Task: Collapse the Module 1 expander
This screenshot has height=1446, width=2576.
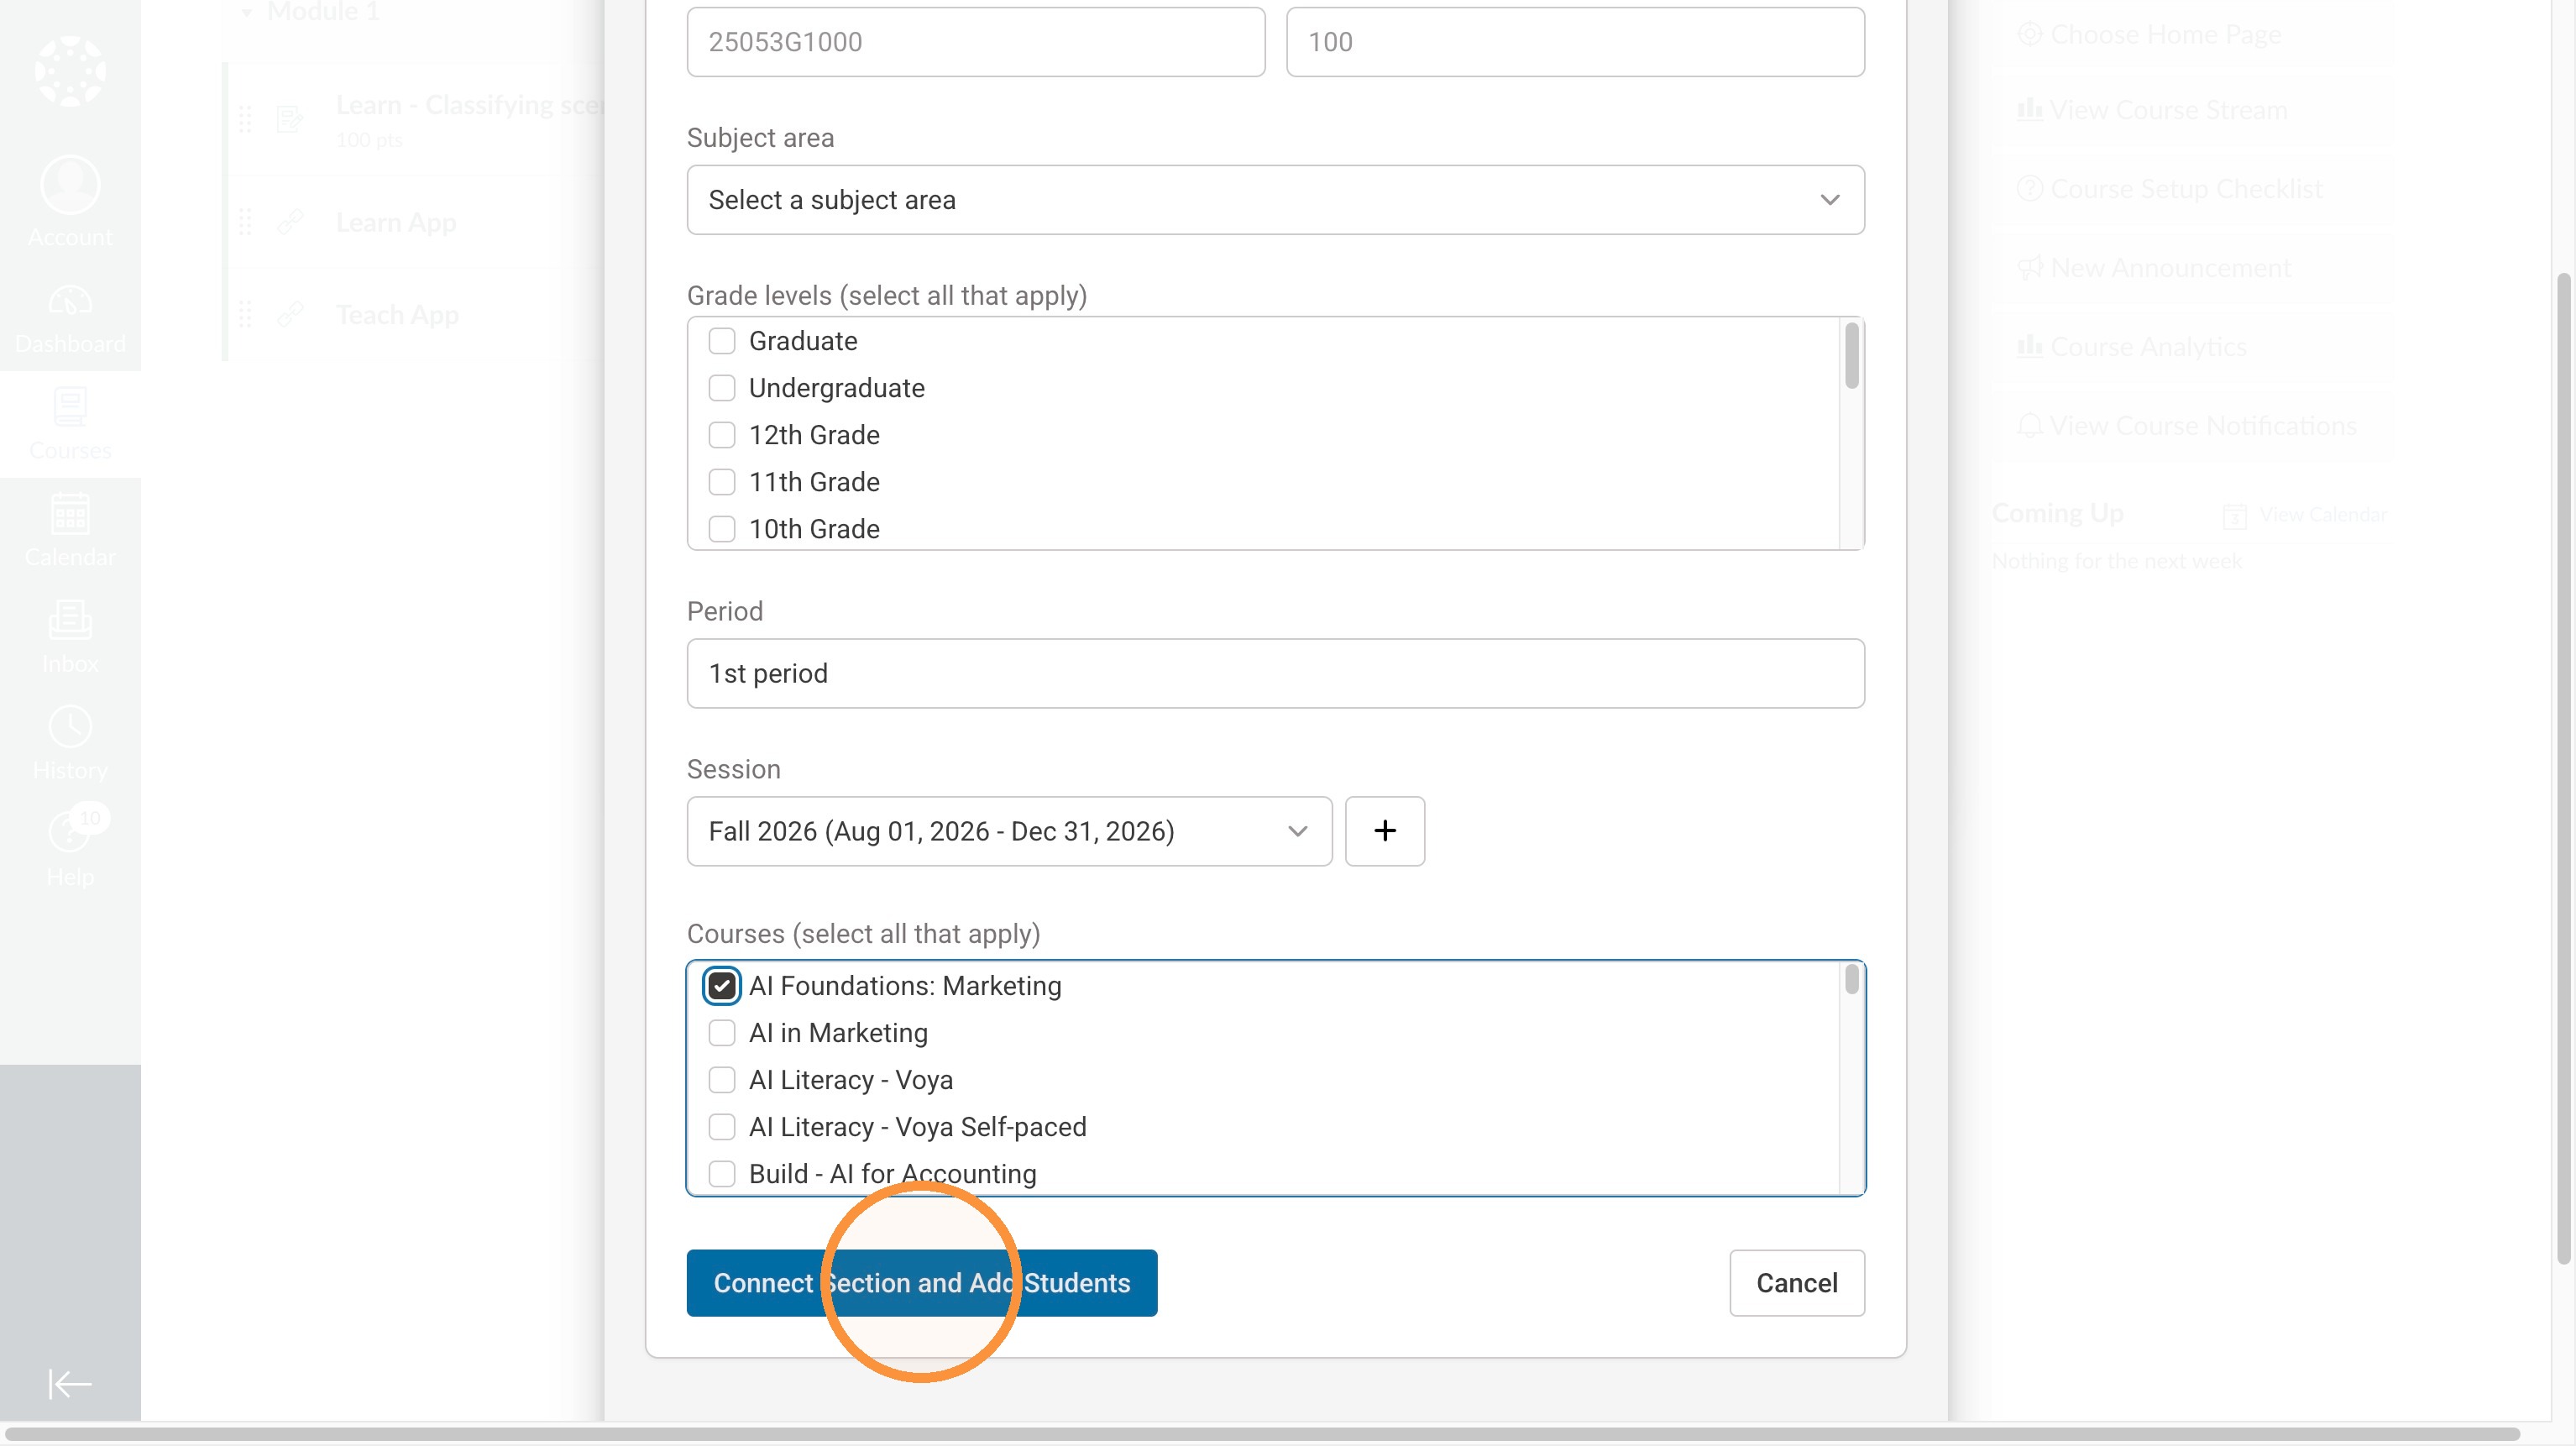Action: [x=246, y=12]
